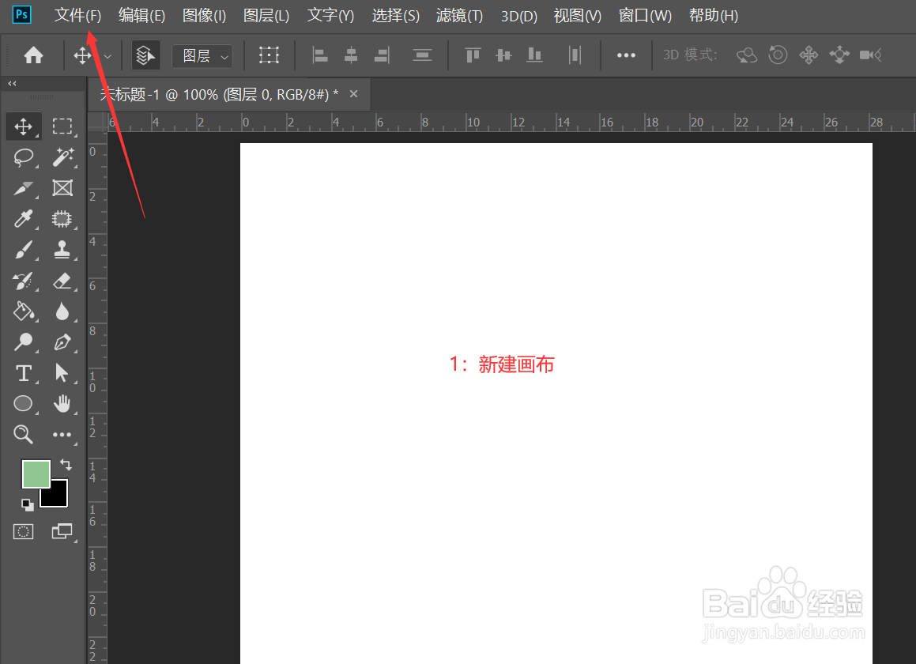Collapse the toolbox with double chevron
Image resolution: width=916 pixels, height=664 pixels.
pos(12,84)
